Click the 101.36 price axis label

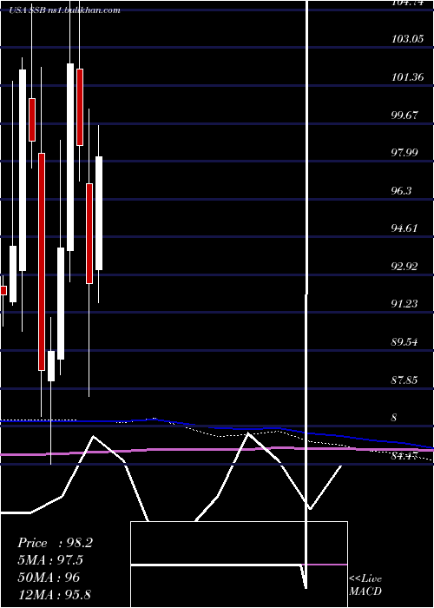407,77
